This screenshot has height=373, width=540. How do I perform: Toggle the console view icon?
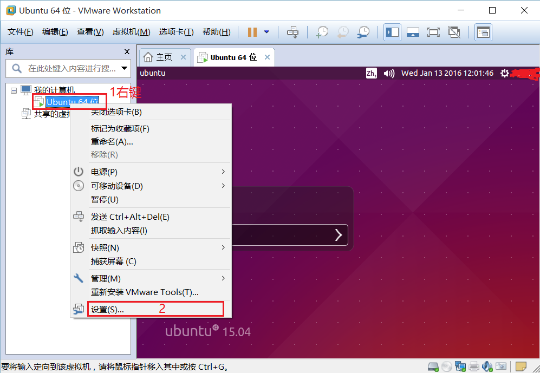[x=483, y=32]
